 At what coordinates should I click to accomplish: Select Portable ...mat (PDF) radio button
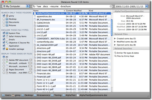4,73
